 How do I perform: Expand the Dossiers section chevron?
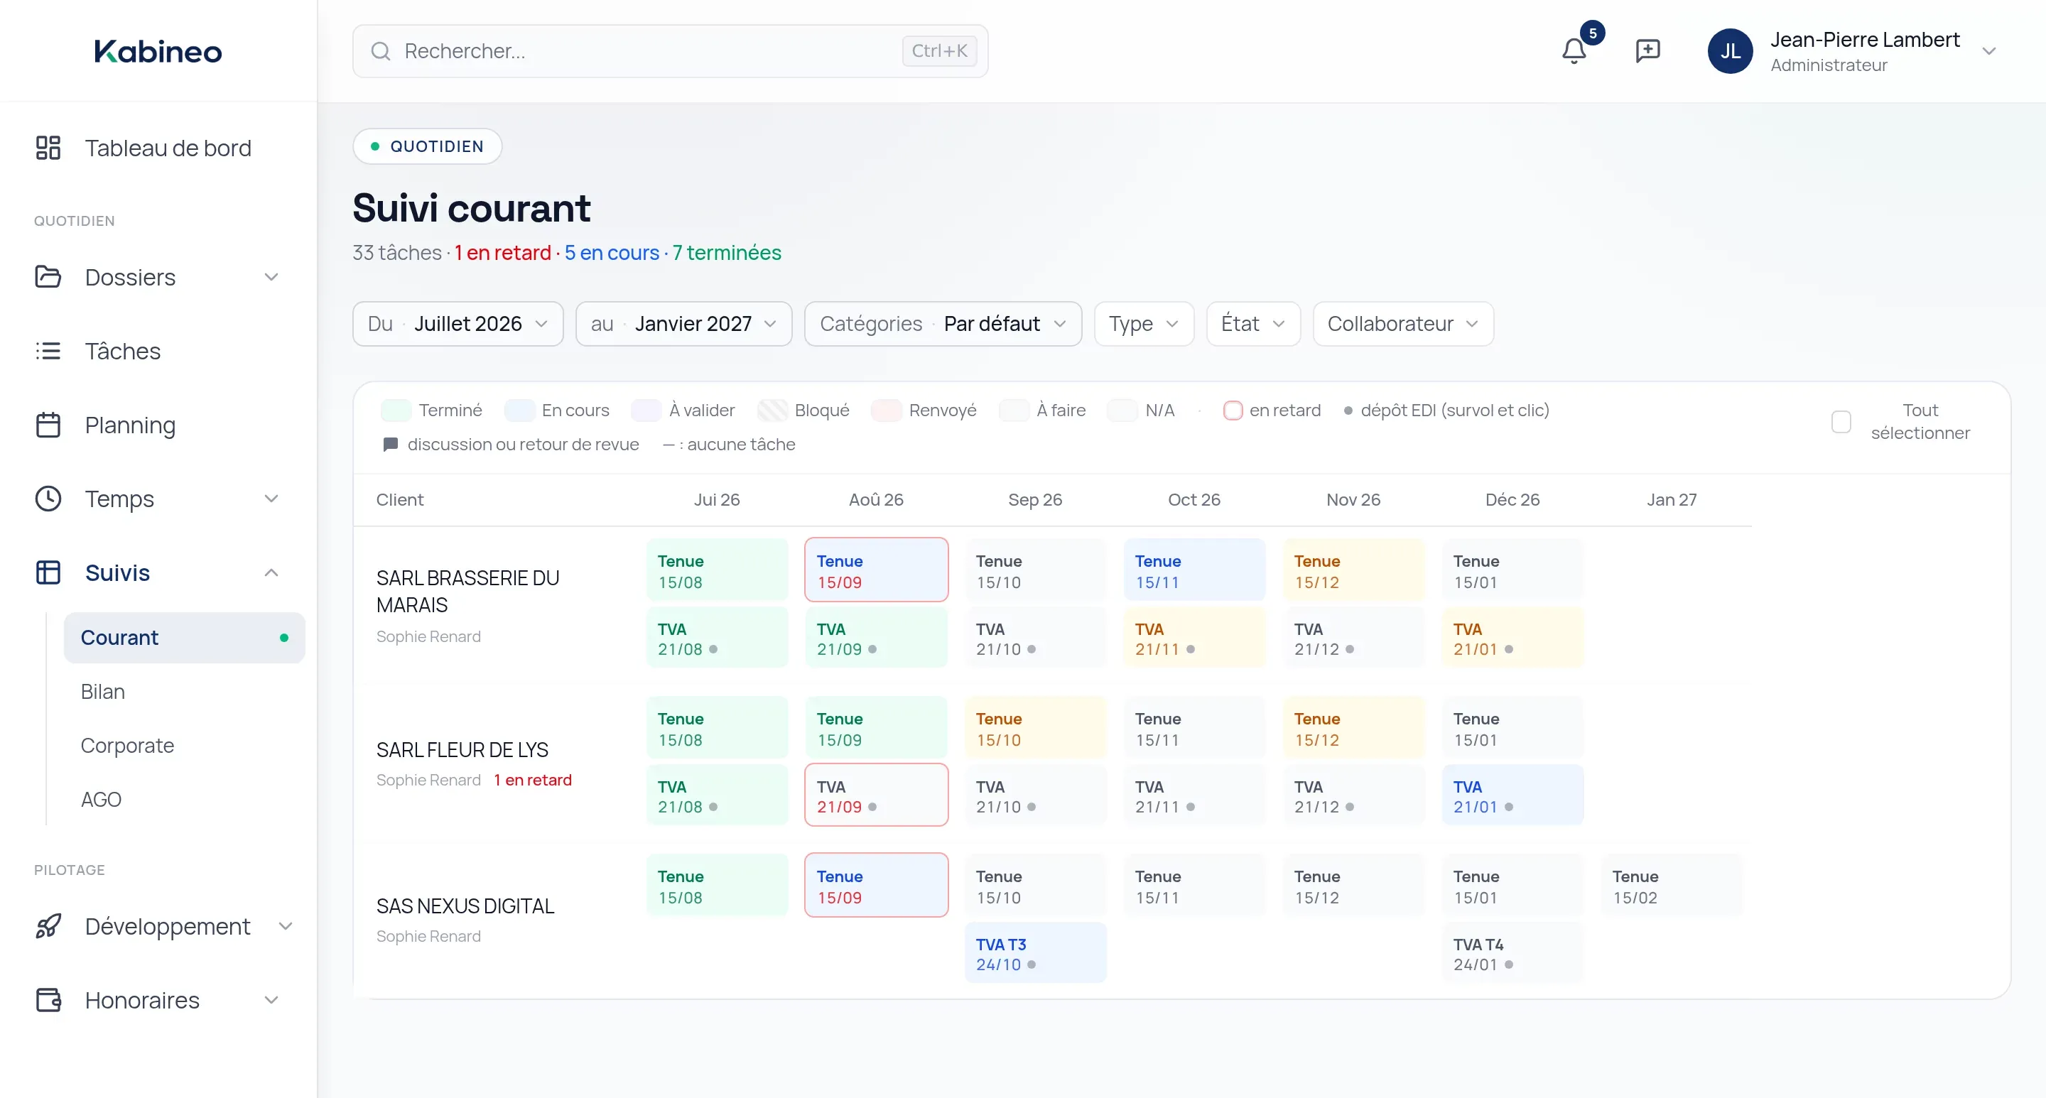tap(271, 277)
